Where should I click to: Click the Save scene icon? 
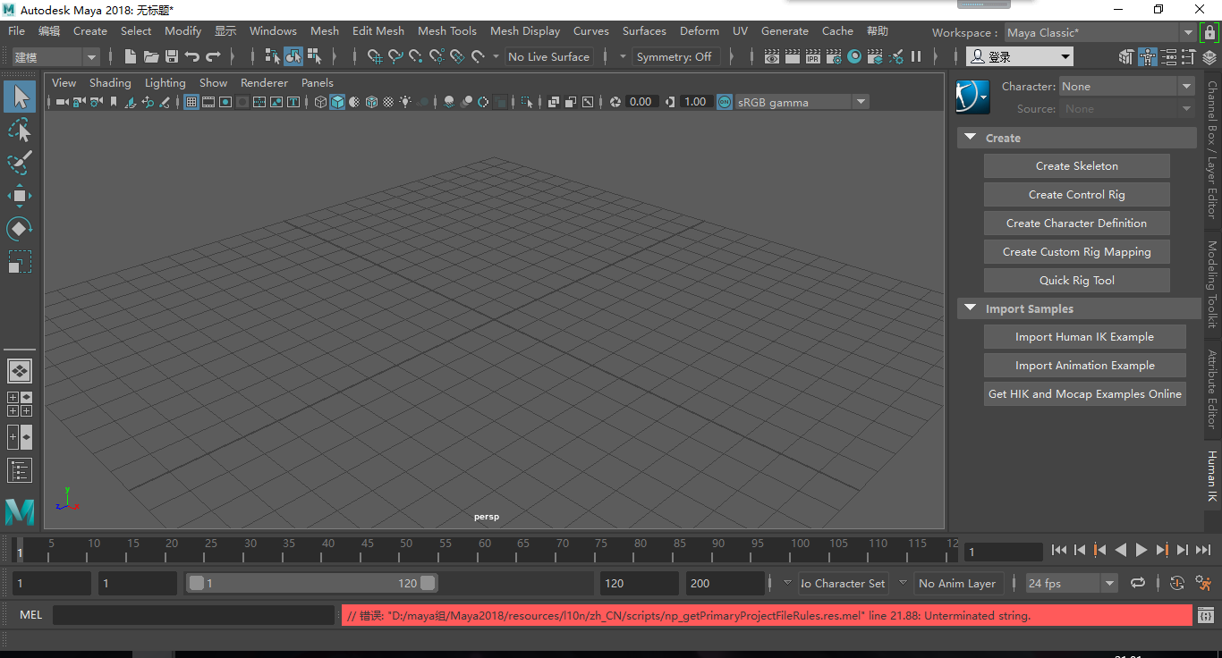[171, 56]
